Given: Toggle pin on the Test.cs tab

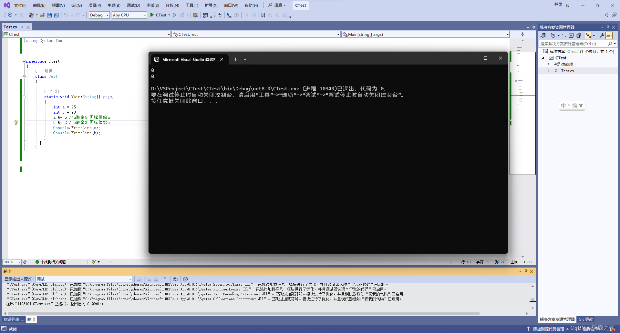Looking at the screenshot, I should tap(22, 27).
